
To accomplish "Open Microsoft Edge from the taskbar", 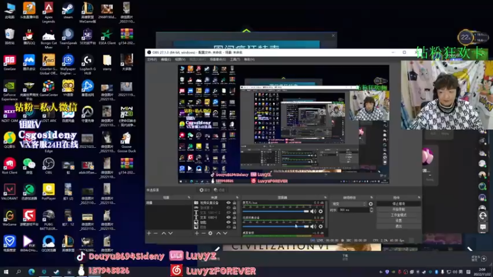I will [31, 271].
